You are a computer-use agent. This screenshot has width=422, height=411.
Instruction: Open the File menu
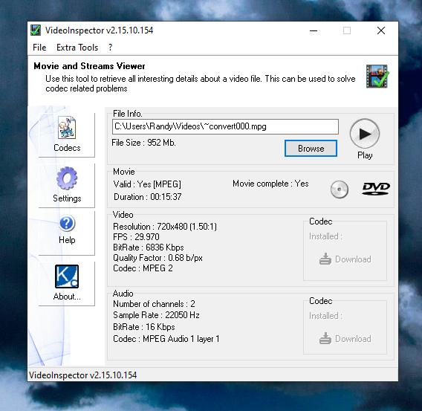39,48
